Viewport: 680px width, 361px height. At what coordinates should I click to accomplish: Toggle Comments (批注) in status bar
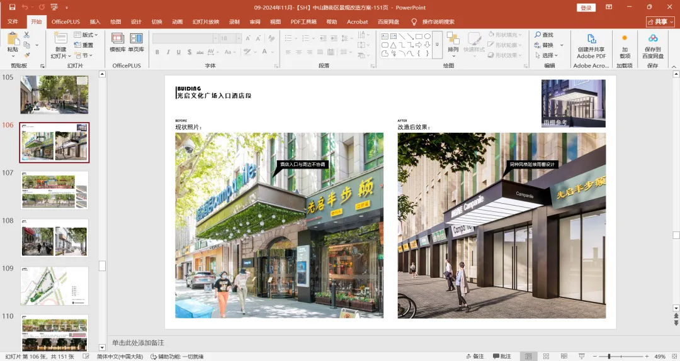[502, 356]
